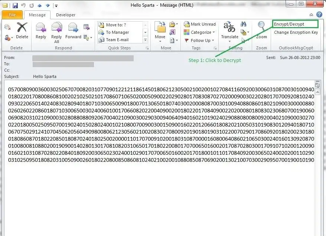The image size is (326, 236).
Task: Click the Translate button
Action: point(229,32)
